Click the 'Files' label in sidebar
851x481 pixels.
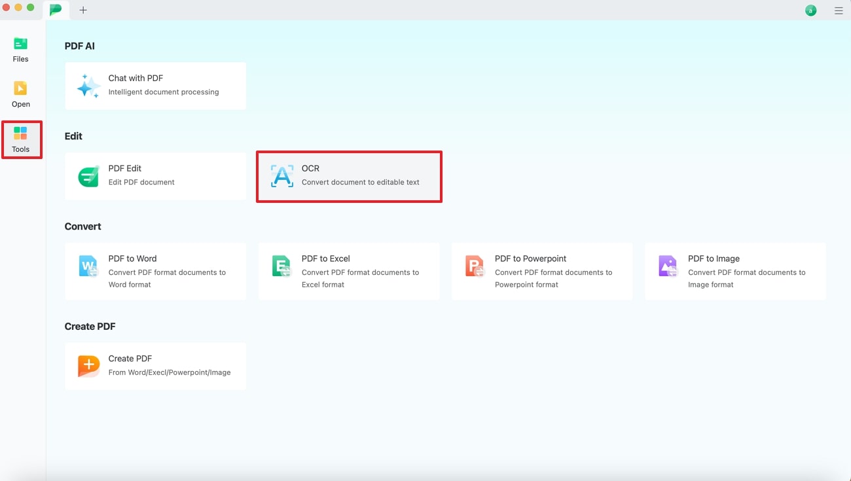click(20, 59)
